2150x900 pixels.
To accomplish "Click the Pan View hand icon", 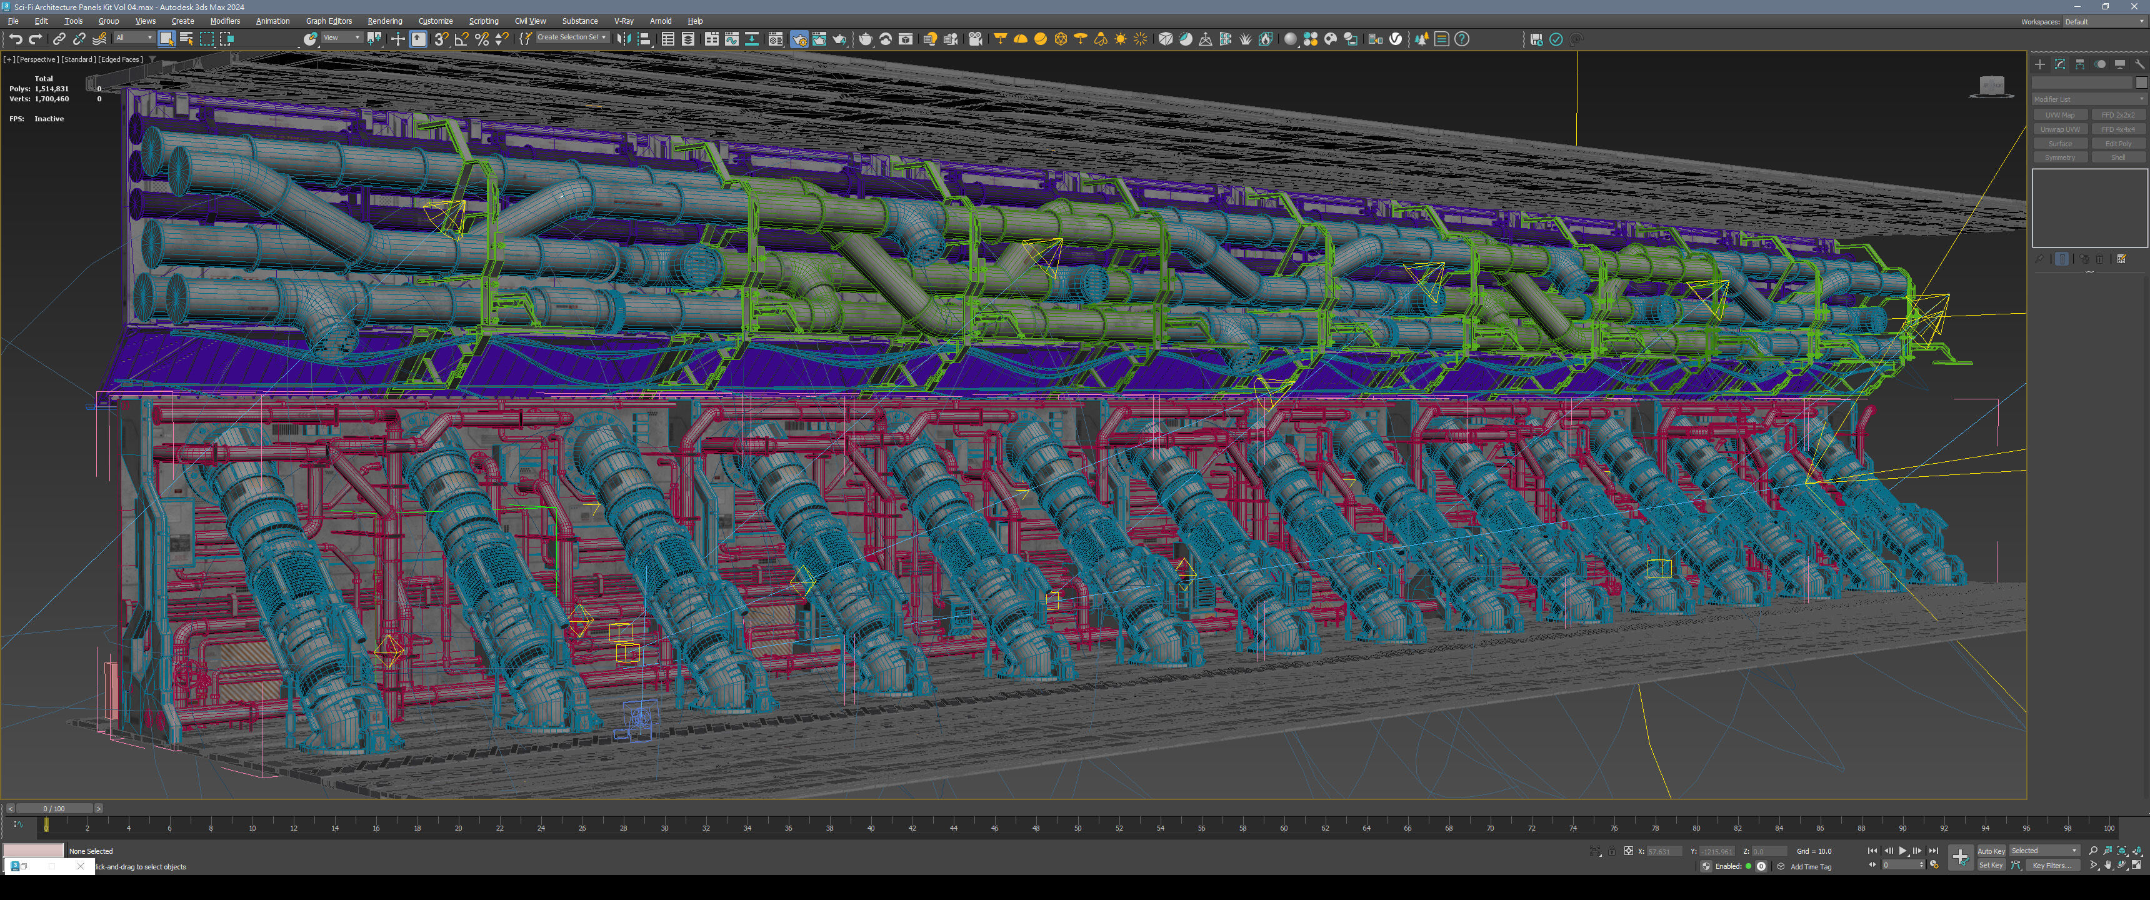I will point(2107,866).
